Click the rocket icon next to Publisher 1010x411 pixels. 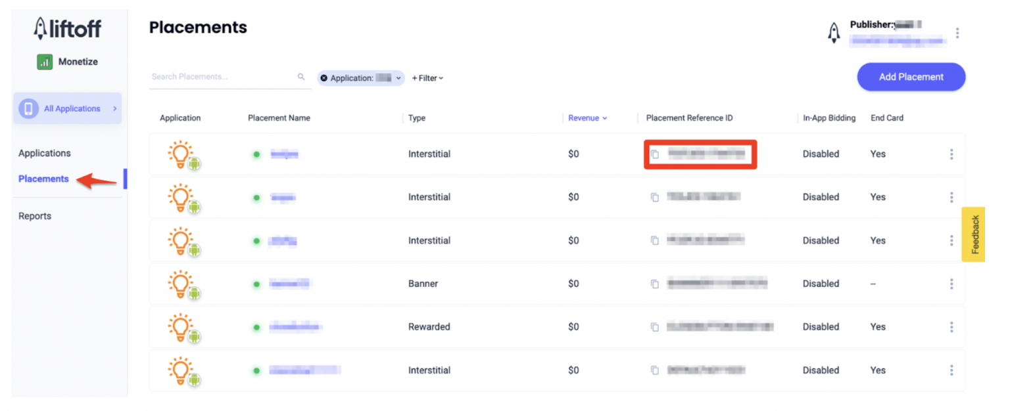[834, 32]
